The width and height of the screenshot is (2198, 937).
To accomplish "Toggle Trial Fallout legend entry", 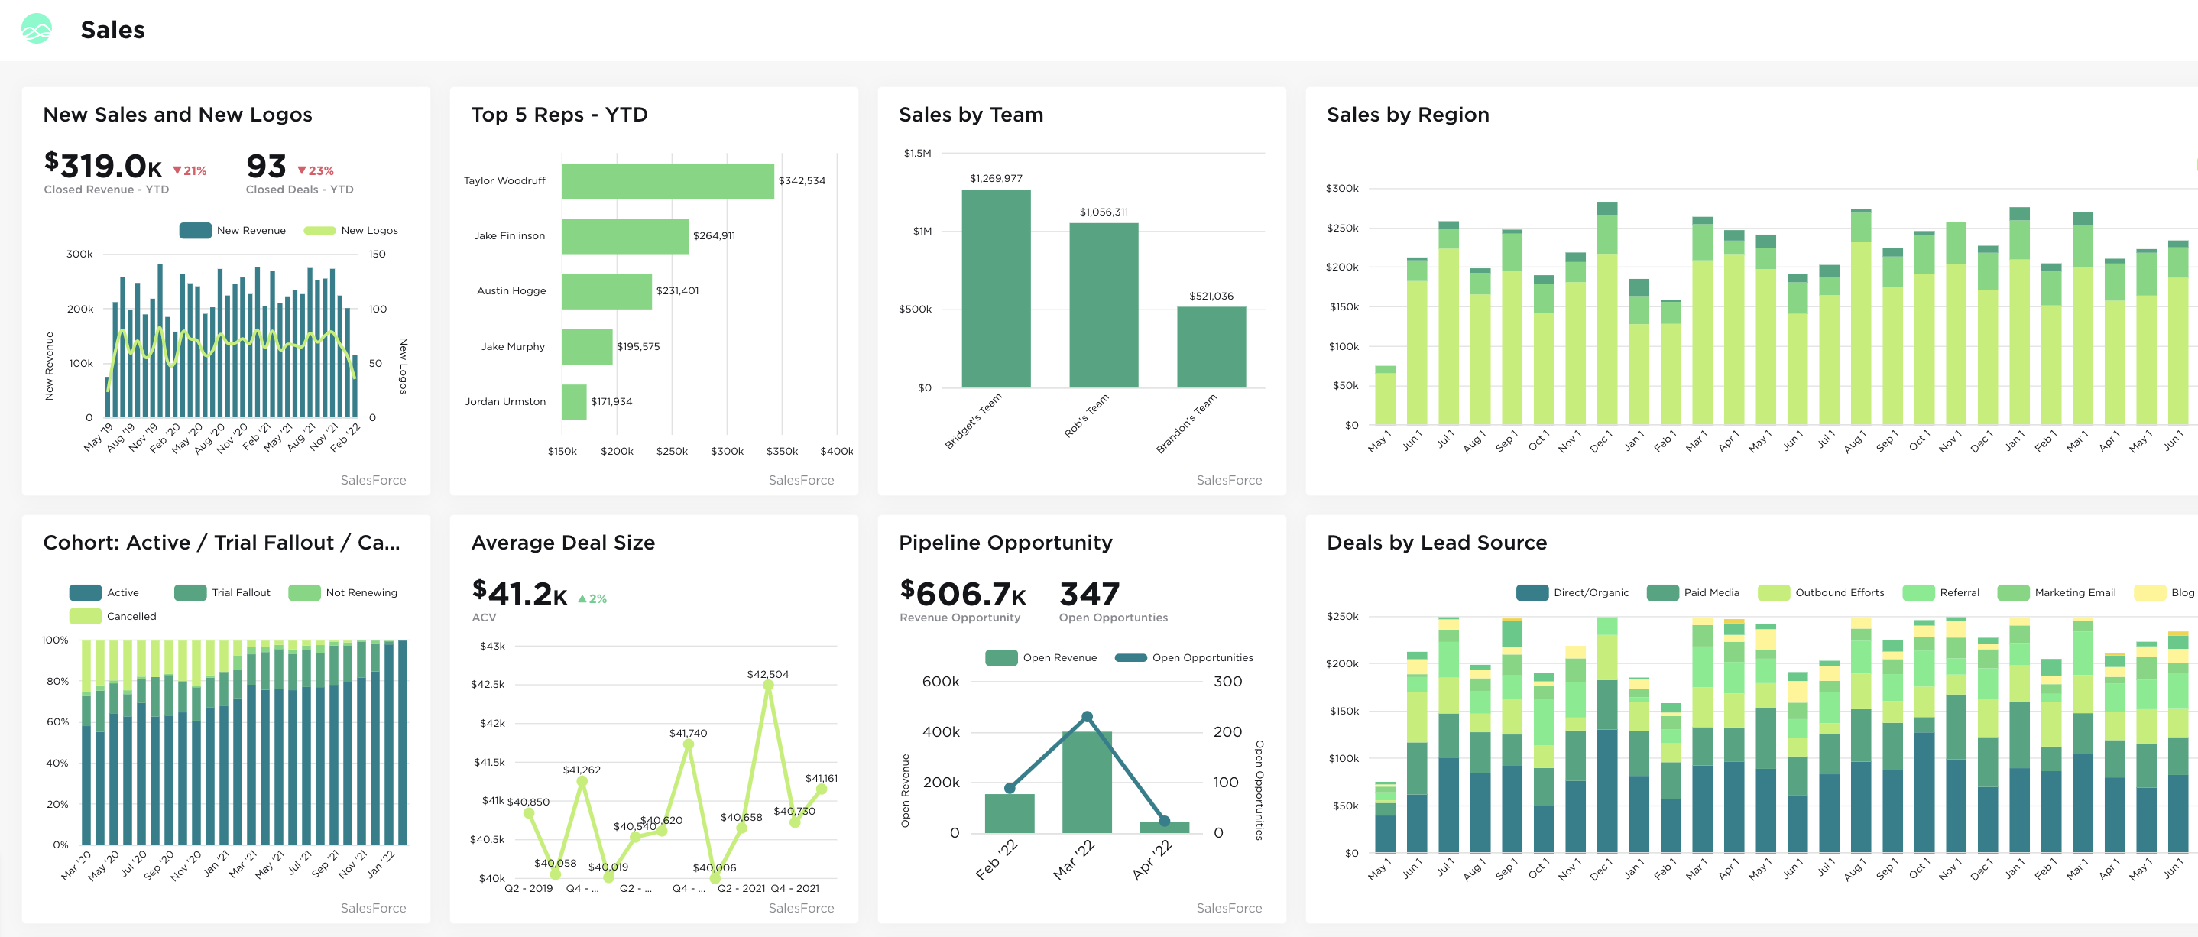I will (x=190, y=592).
